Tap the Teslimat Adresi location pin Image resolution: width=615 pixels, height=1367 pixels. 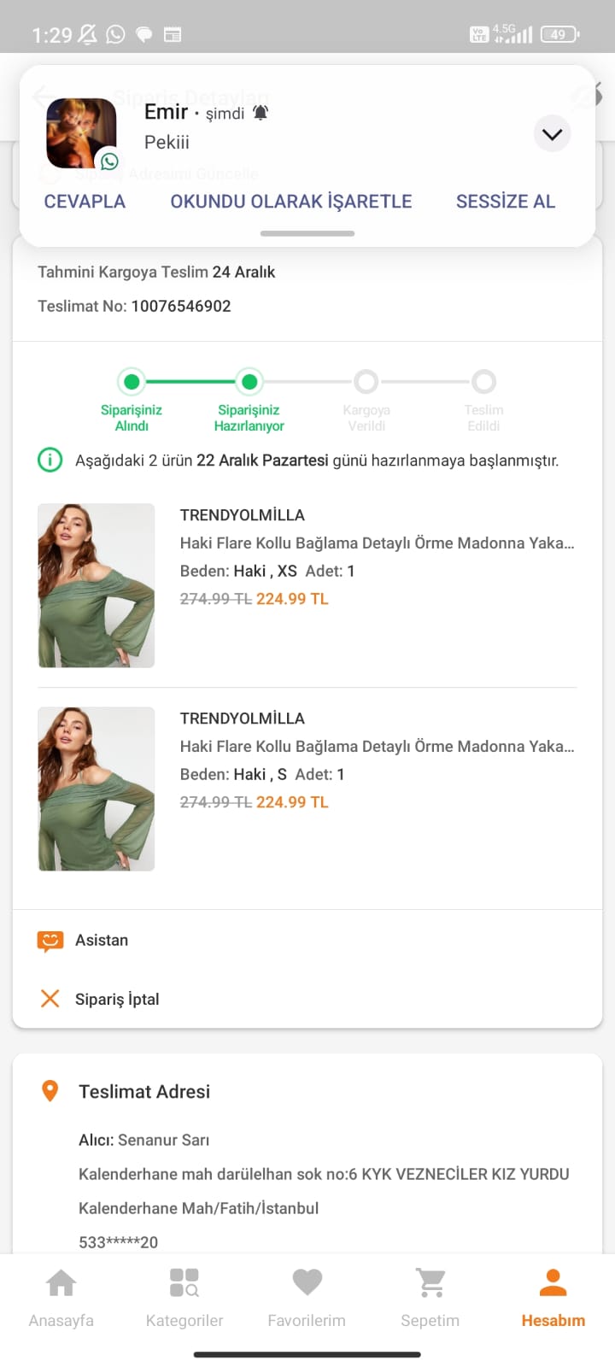pyautogui.click(x=50, y=1091)
